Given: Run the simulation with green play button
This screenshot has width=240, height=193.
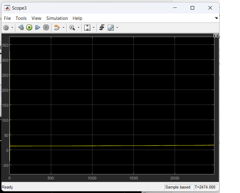Looking at the screenshot, I should [x=29, y=27].
